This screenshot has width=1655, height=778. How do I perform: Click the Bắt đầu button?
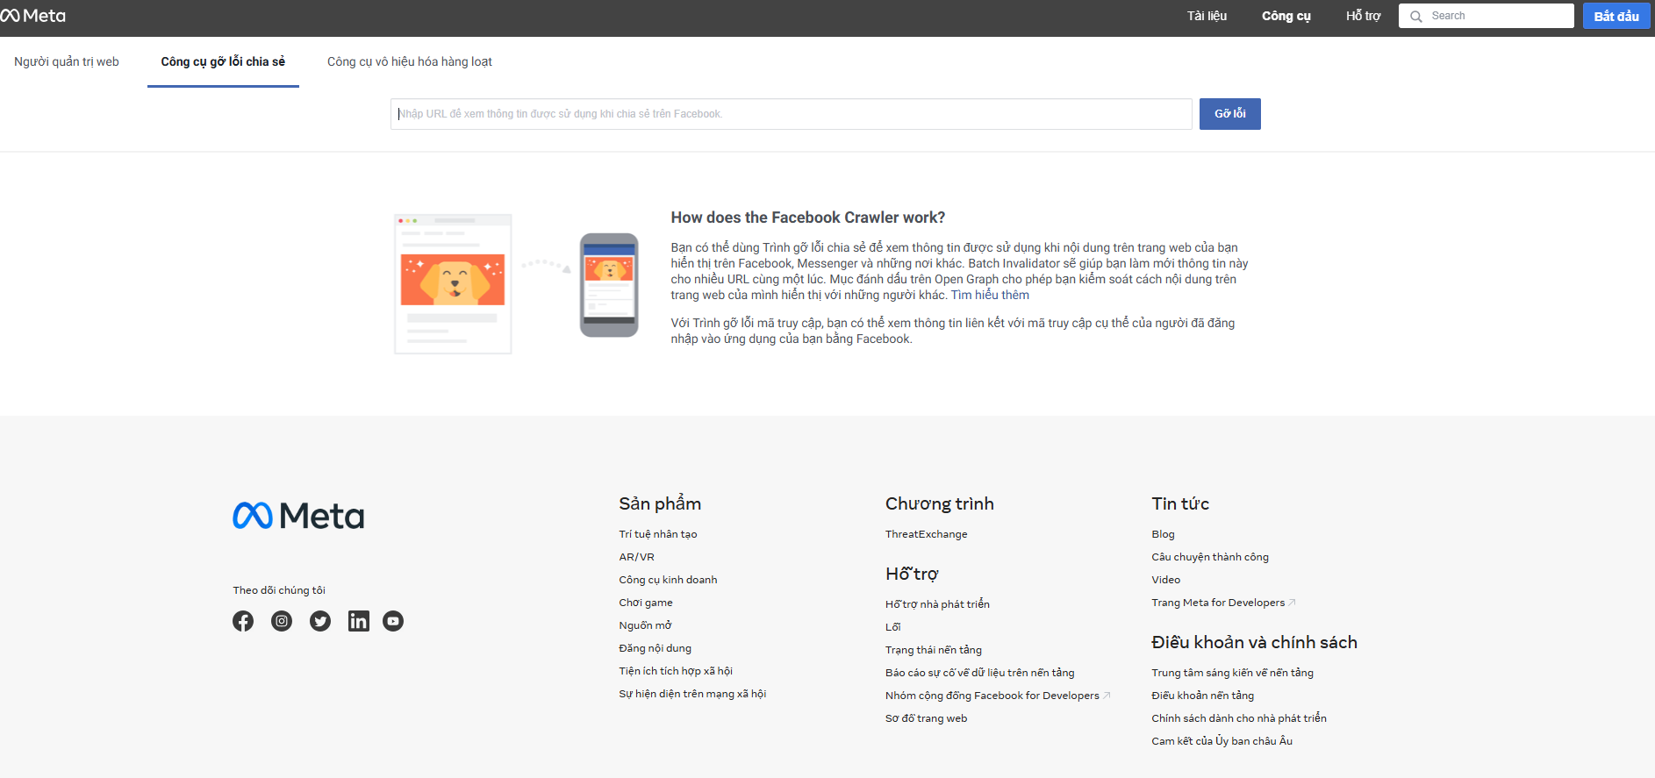point(1616,16)
